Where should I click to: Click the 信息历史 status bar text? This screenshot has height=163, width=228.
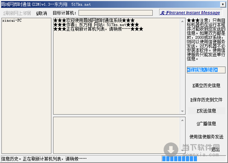pyautogui.click(x=44, y=159)
